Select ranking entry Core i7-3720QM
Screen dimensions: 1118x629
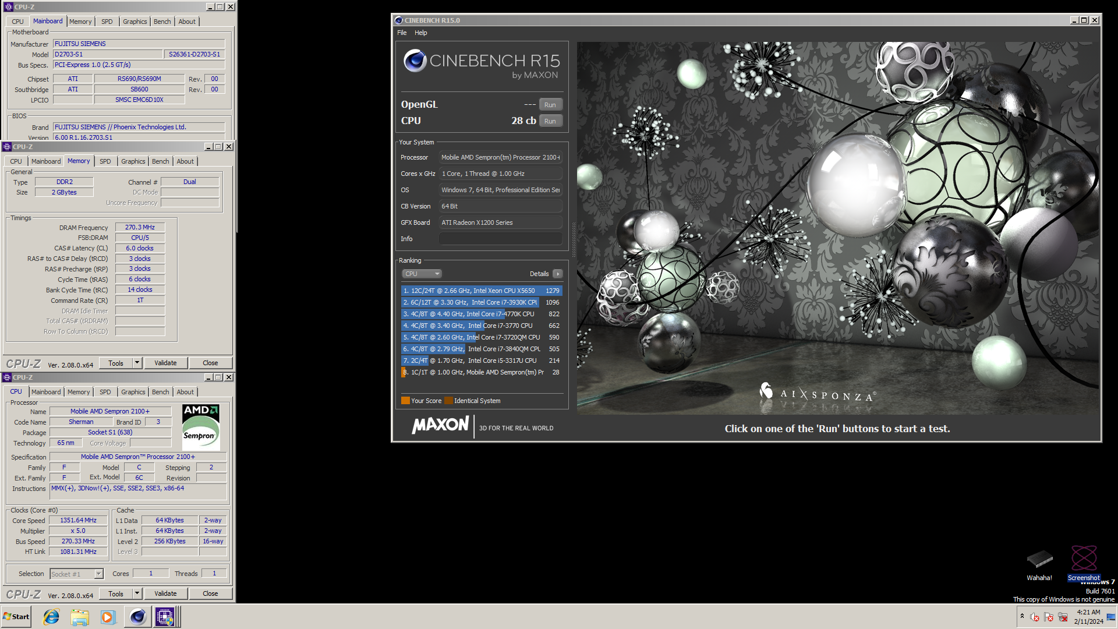482,337
